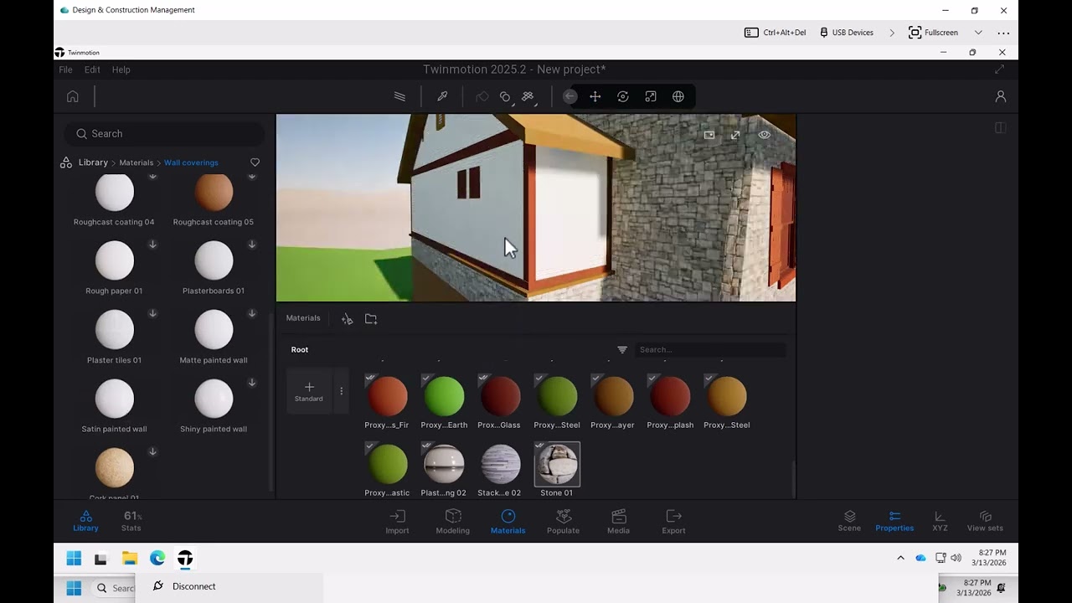Open the remote session more options ellipsis
Viewport: 1072px width, 603px height.
coord(1003,33)
